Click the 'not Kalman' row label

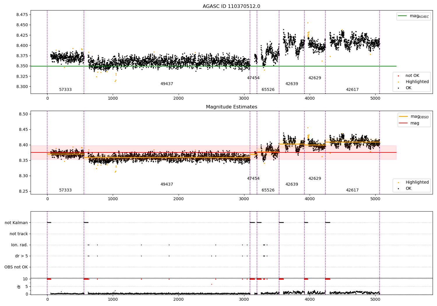click(x=16, y=223)
